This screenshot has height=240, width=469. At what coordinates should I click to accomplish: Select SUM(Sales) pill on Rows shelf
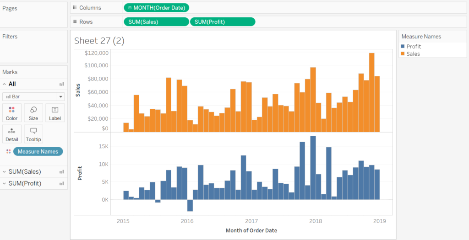click(x=156, y=21)
